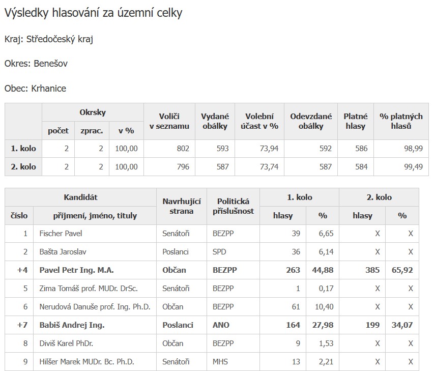Image resolution: width=434 pixels, height=371 pixels.
Task: Click the '1. kolo' row label in summary table
Action: coord(23,149)
